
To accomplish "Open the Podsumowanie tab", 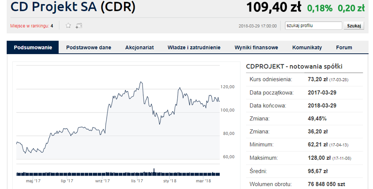I will 33,47.
